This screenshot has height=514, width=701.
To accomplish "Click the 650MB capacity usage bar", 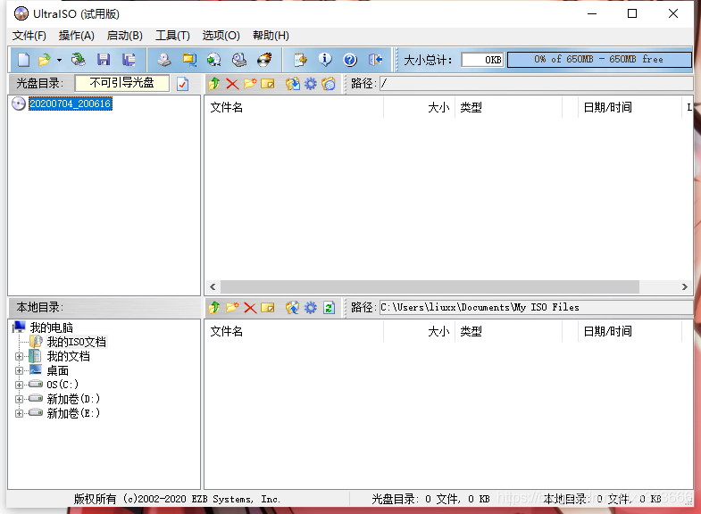I will coord(599,60).
